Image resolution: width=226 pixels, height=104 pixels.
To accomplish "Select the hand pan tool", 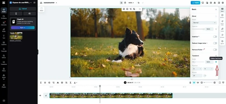I will (125, 3).
